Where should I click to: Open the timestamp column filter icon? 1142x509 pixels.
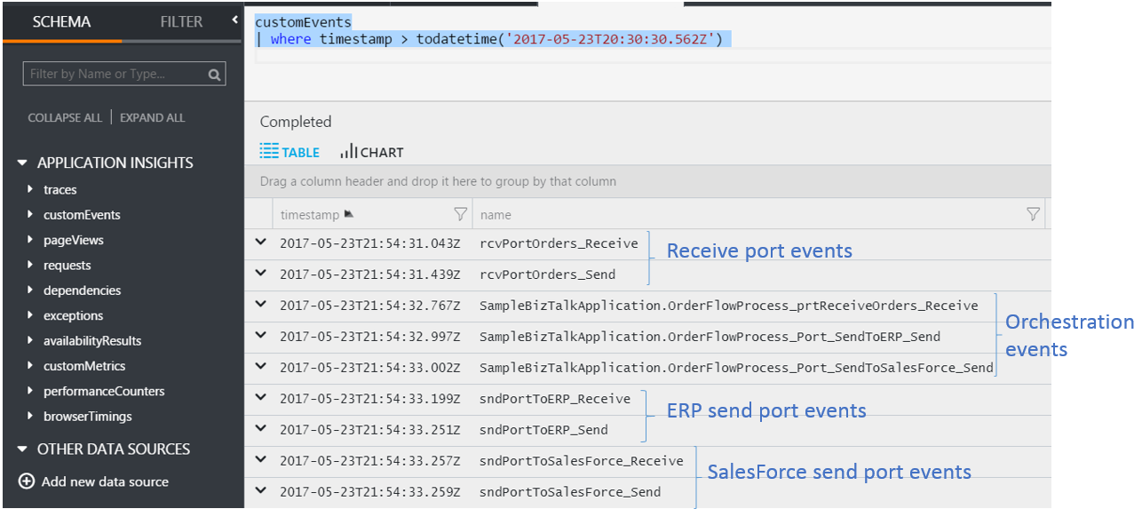click(460, 214)
